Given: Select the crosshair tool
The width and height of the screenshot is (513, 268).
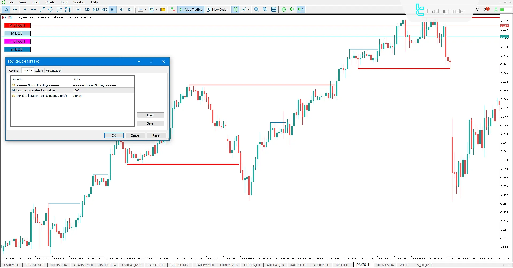Looking at the screenshot, I should (x=15, y=9).
